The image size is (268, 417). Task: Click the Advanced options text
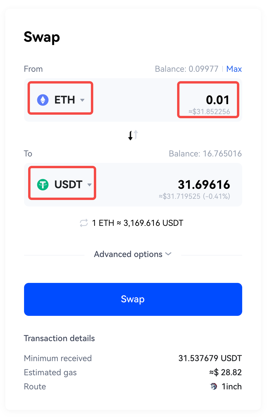point(128,254)
